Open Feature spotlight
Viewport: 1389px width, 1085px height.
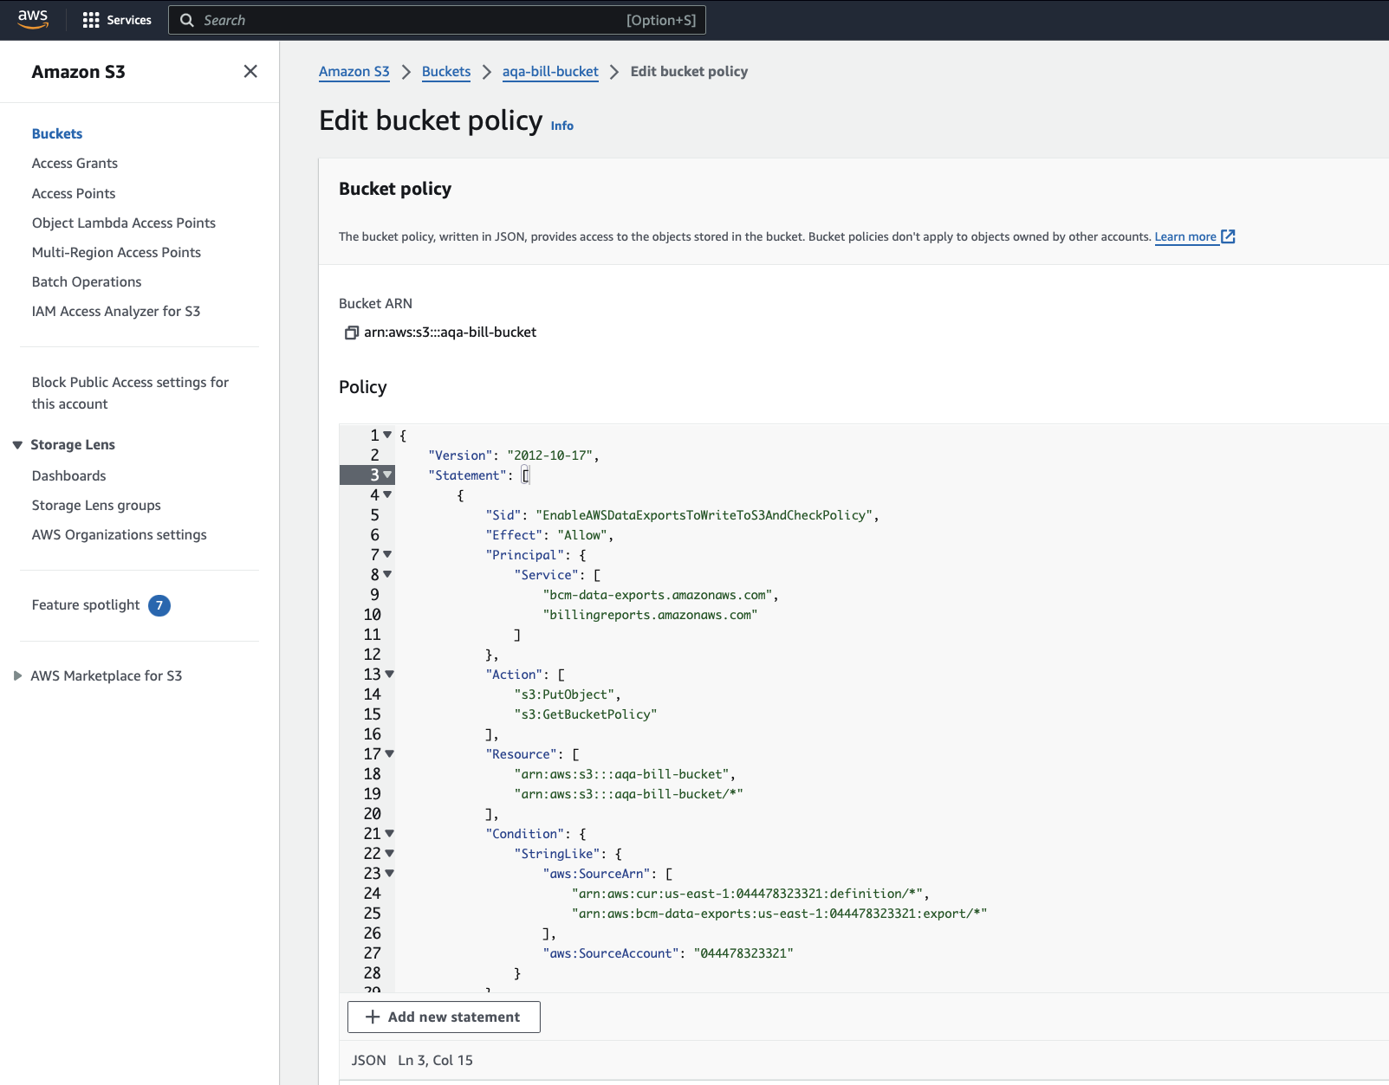[86, 605]
